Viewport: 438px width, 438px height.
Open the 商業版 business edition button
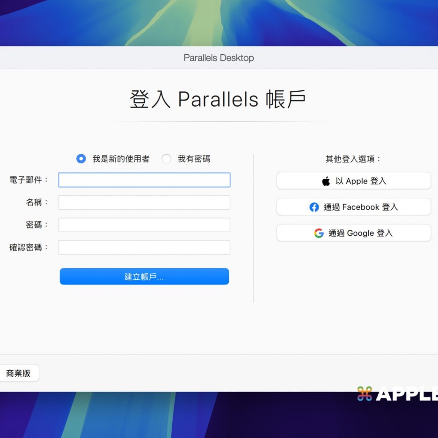[18, 373]
